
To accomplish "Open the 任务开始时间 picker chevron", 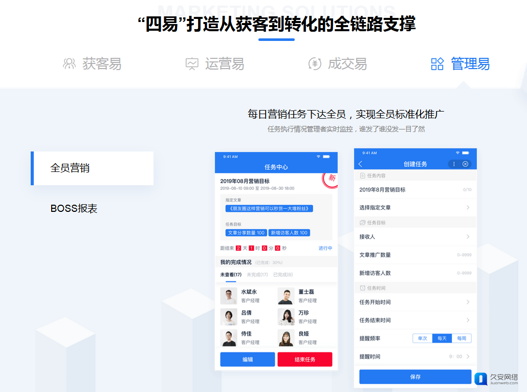I will click(468, 302).
